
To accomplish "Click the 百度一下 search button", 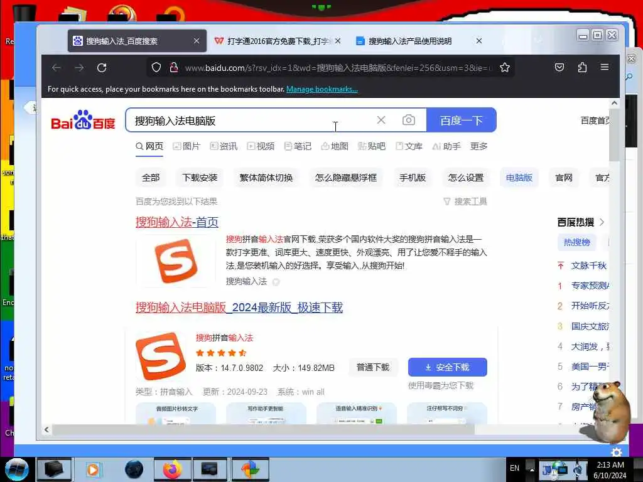I will 462,120.
